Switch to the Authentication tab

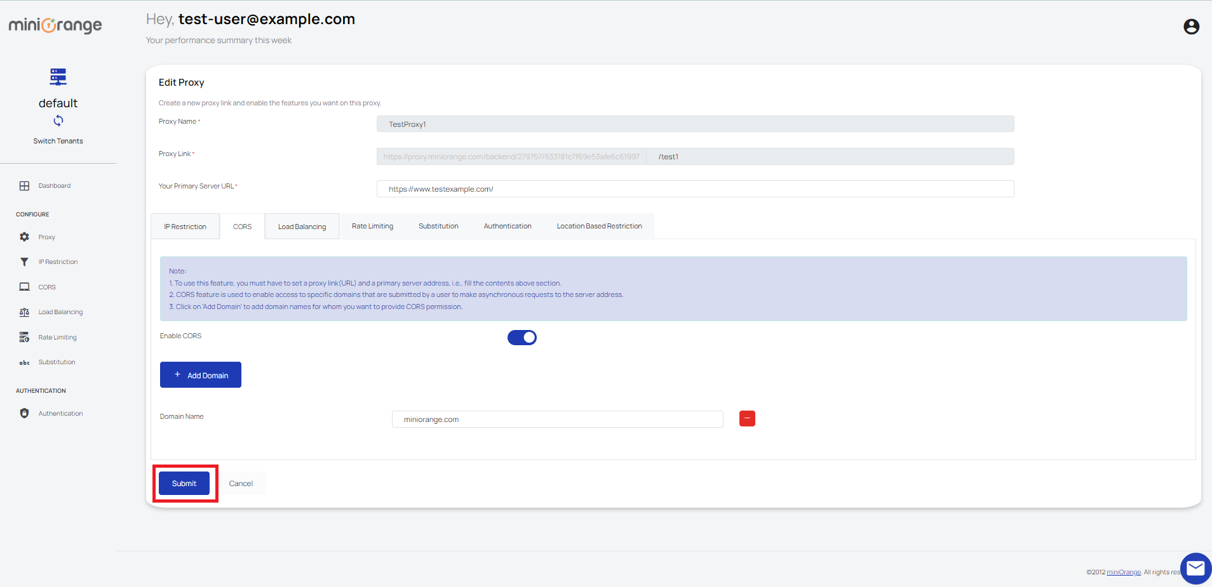(508, 226)
